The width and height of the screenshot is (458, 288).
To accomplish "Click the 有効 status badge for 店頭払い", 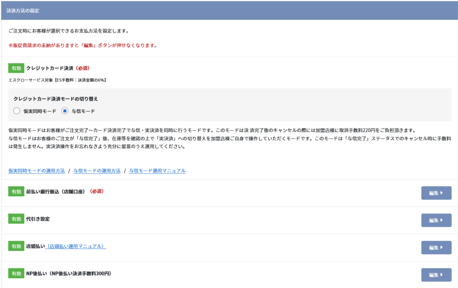I will [x=16, y=246].
